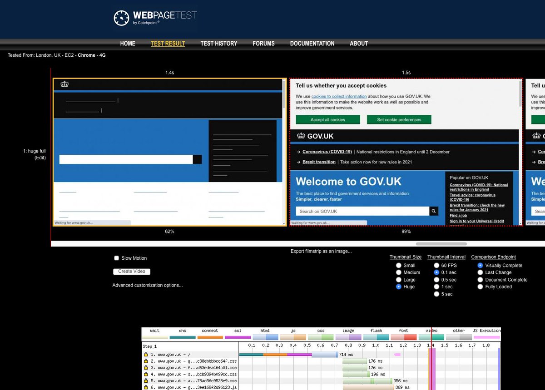Click the request ending d63edea464c01.css
This screenshot has width=545, height=390.
point(194,367)
